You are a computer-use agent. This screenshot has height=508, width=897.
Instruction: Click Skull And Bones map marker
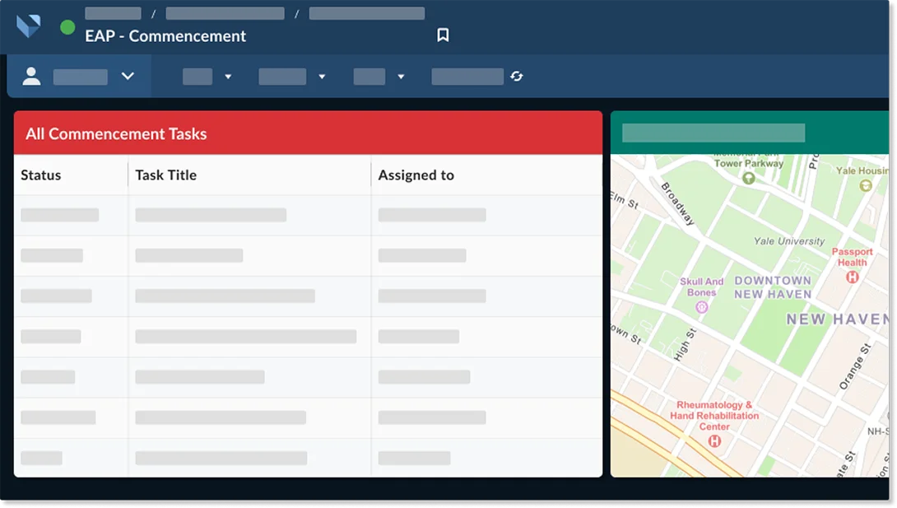coord(701,307)
